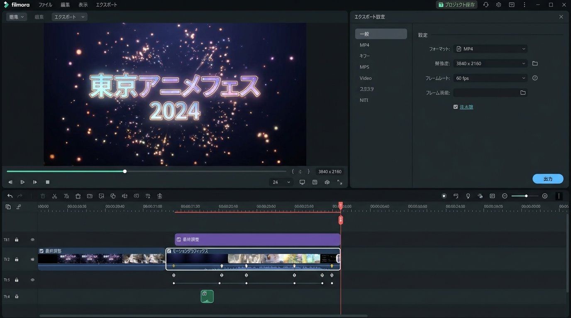Open the 編集 menu in menu bar
The width and height of the screenshot is (571, 318).
[65, 5]
